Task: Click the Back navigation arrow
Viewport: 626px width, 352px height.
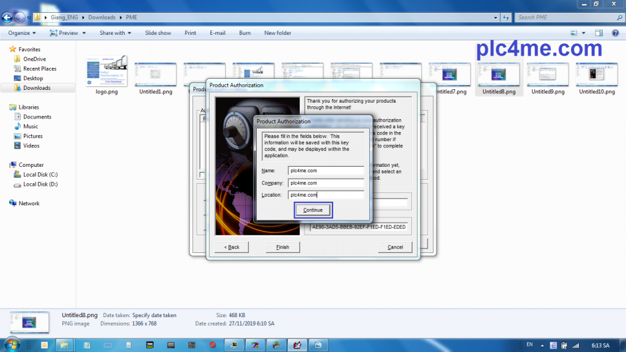Action: [x=7, y=18]
